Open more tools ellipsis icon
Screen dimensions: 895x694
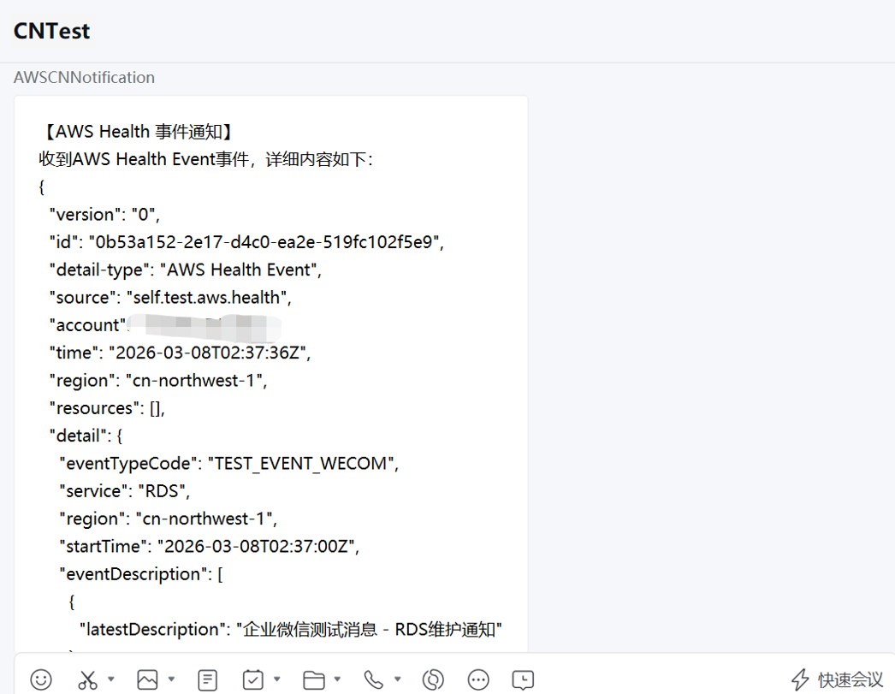coord(477,679)
